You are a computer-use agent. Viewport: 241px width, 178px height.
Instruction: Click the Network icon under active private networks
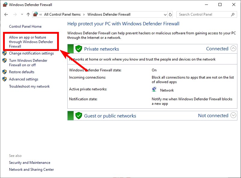[154, 89]
